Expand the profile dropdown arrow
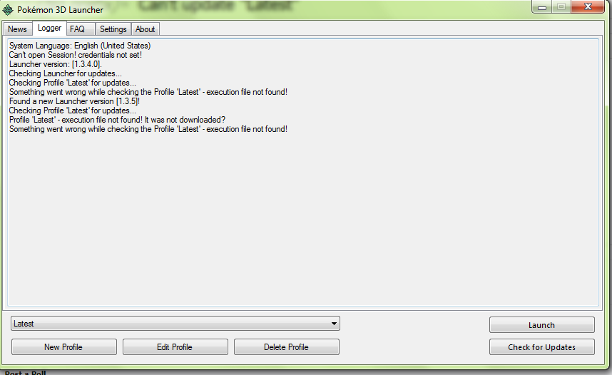612x375 pixels. 334,324
